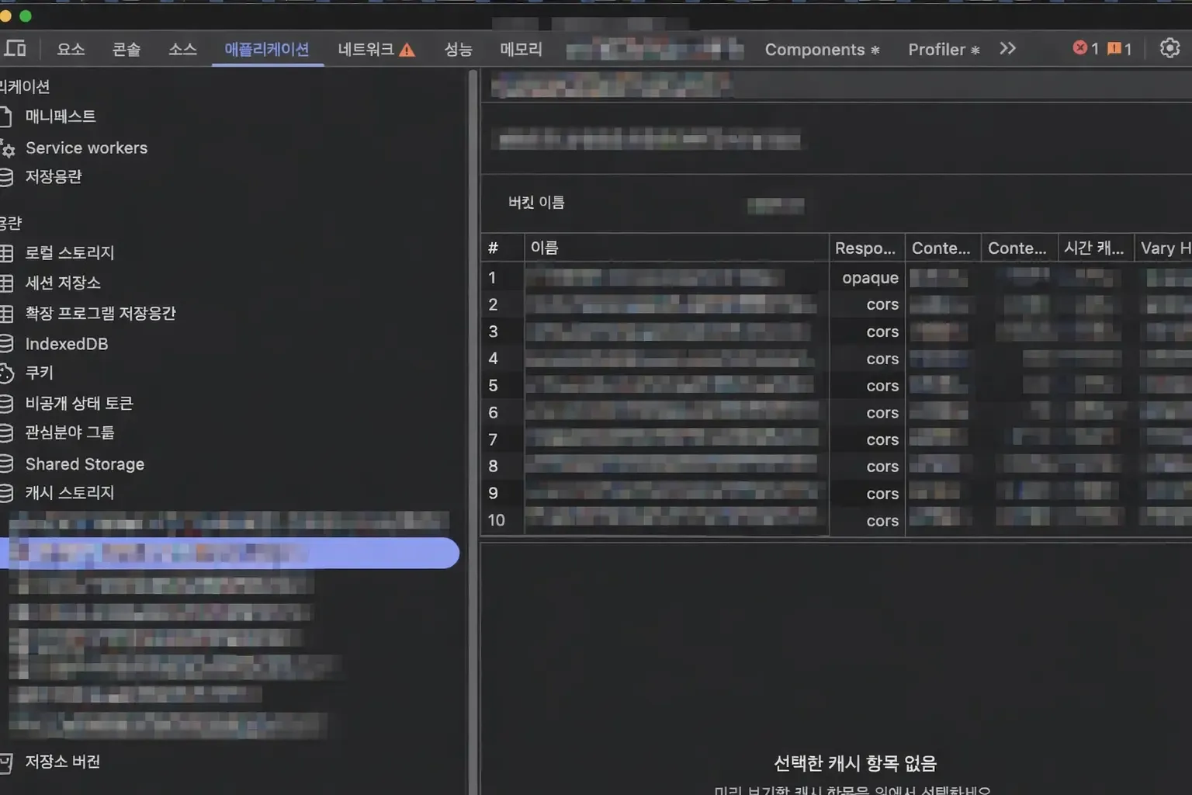
Task: Open the DevTools settings gear
Action: [1170, 48]
